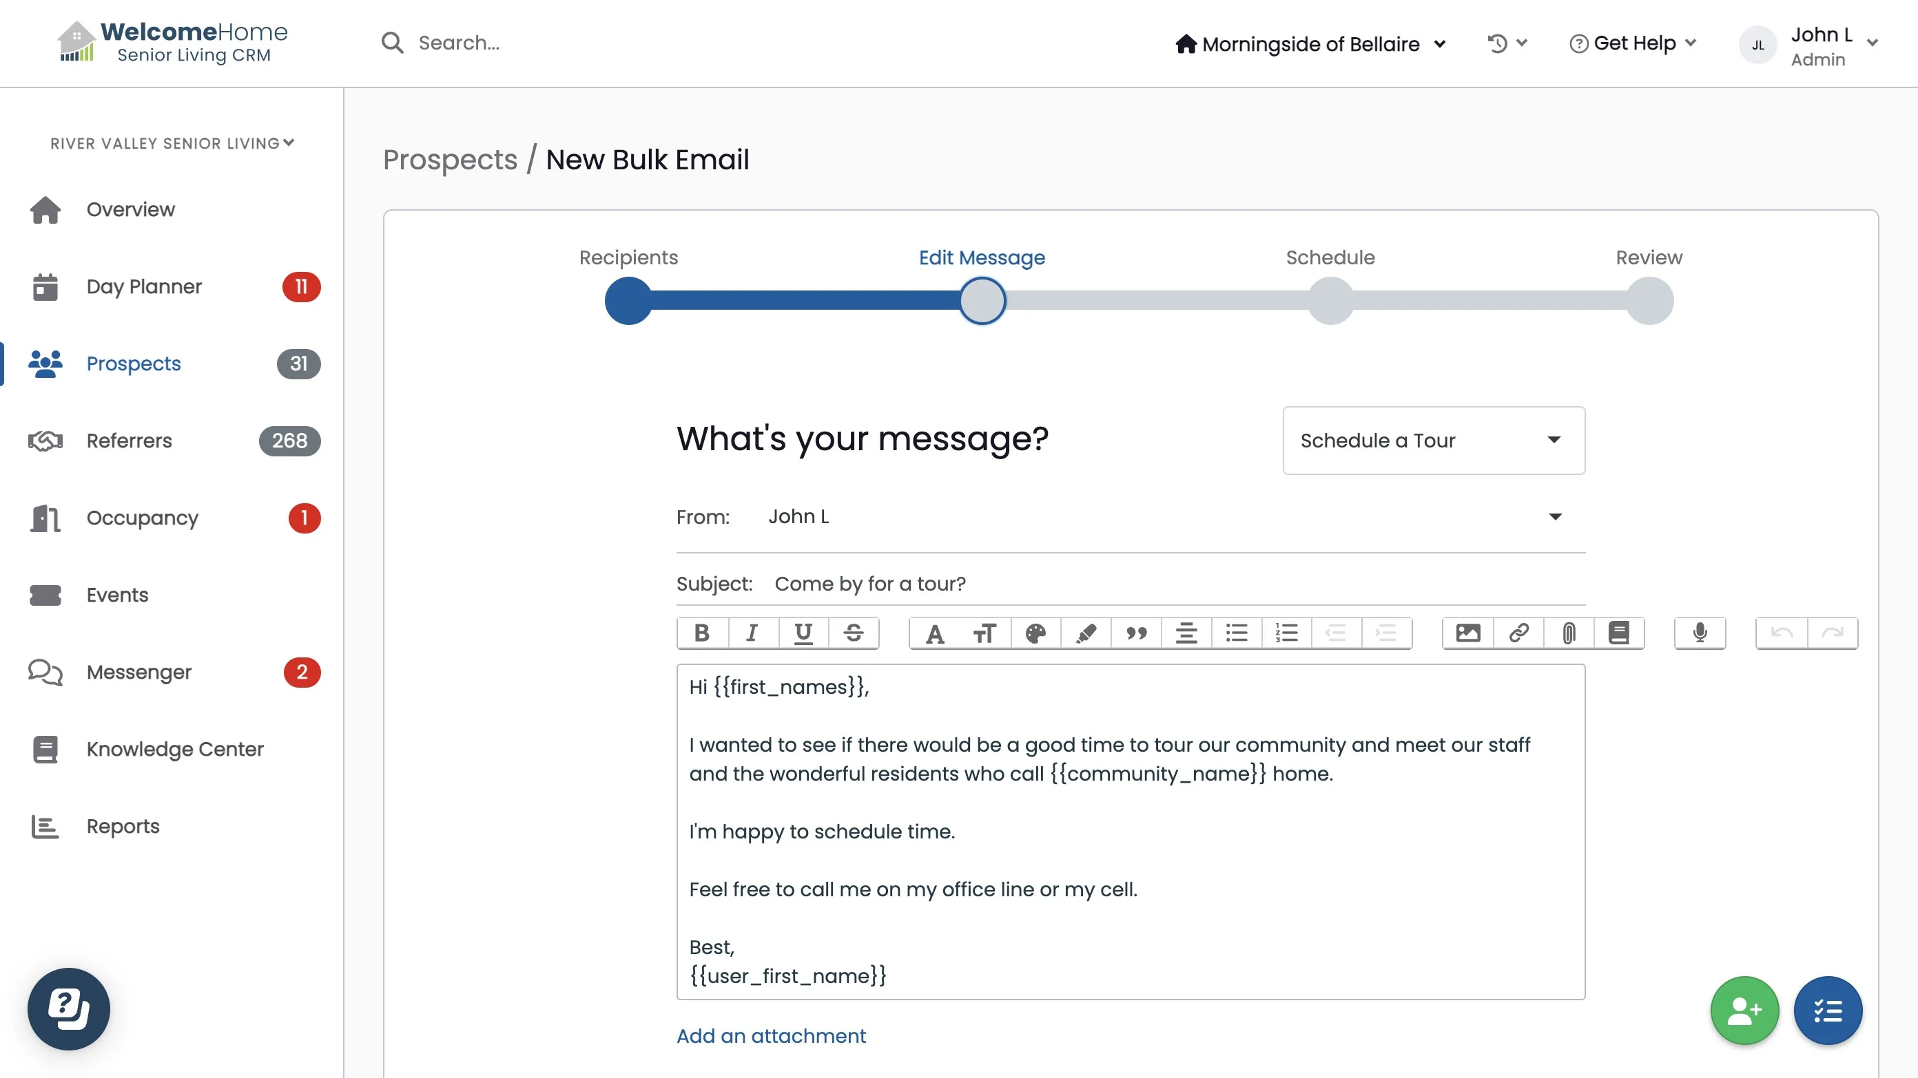Toggle the numbered list
This screenshot has width=1918, height=1078.
coord(1287,633)
